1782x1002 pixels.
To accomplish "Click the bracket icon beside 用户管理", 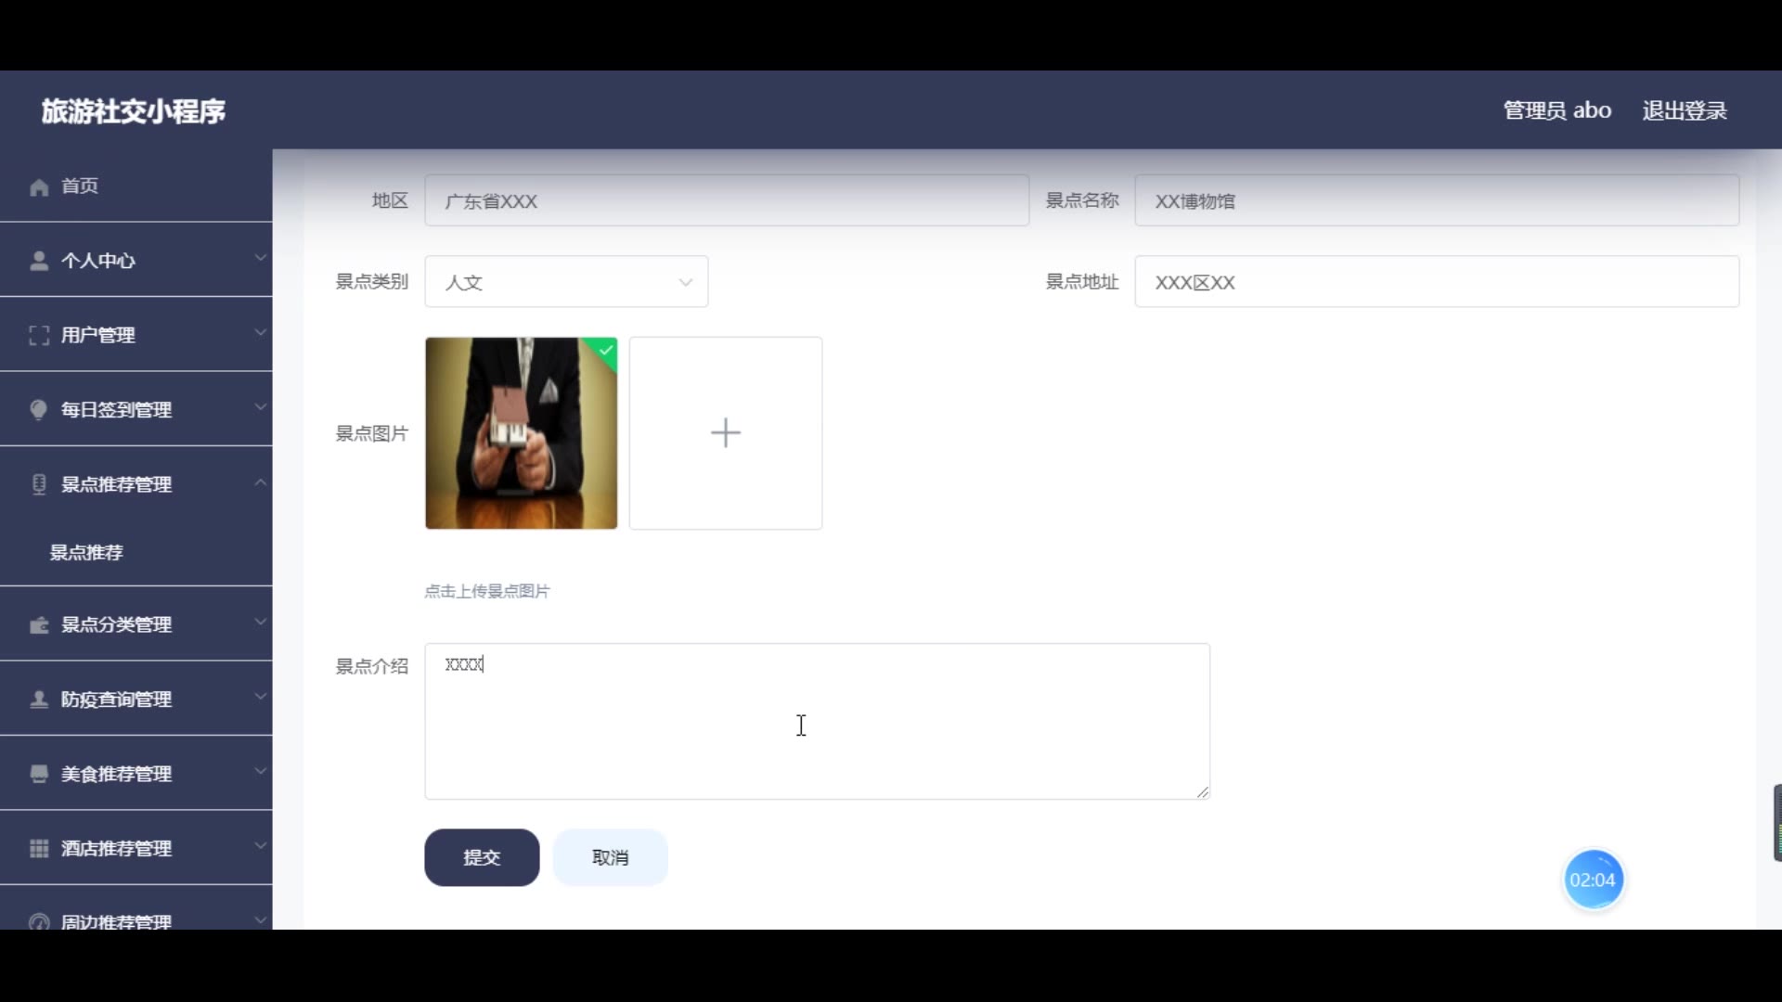I will tap(39, 335).
